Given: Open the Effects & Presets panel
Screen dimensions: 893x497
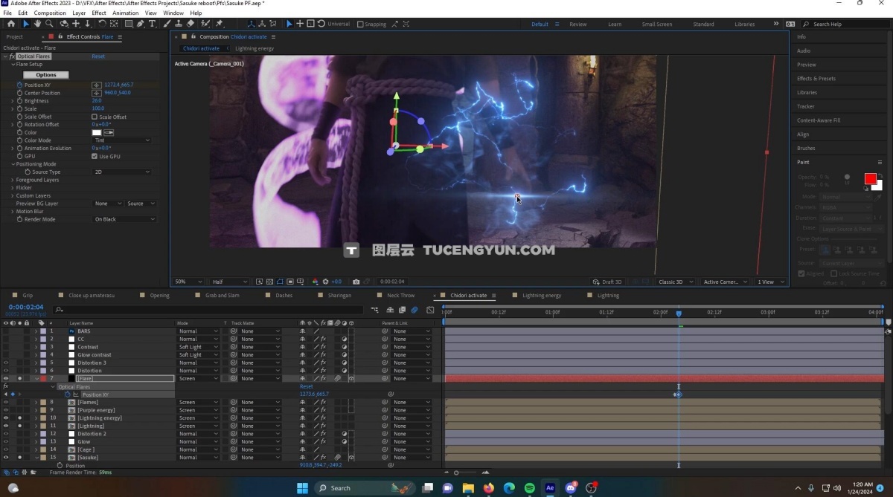Looking at the screenshot, I should click(x=816, y=79).
